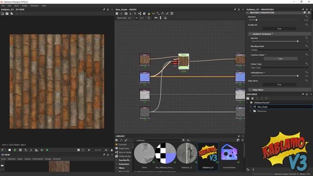Viewport: 313px width, 176px height.
Task: Collapse the Ambient Occlusion section
Action: point(250,34)
